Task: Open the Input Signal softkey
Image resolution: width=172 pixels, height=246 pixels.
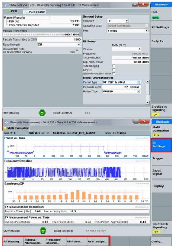Action: 162,172
